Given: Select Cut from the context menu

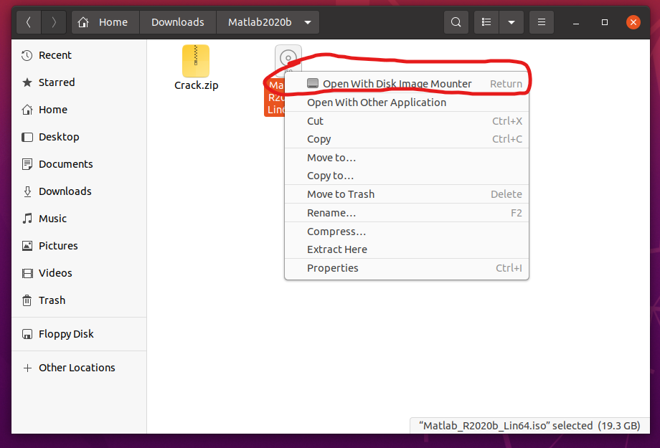Looking at the screenshot, I should coord(407,121).
